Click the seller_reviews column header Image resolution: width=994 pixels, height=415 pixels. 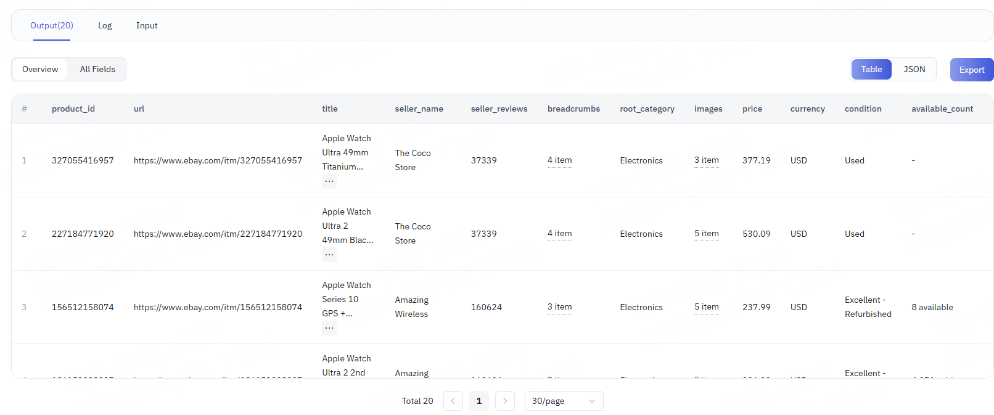(499, 109)
